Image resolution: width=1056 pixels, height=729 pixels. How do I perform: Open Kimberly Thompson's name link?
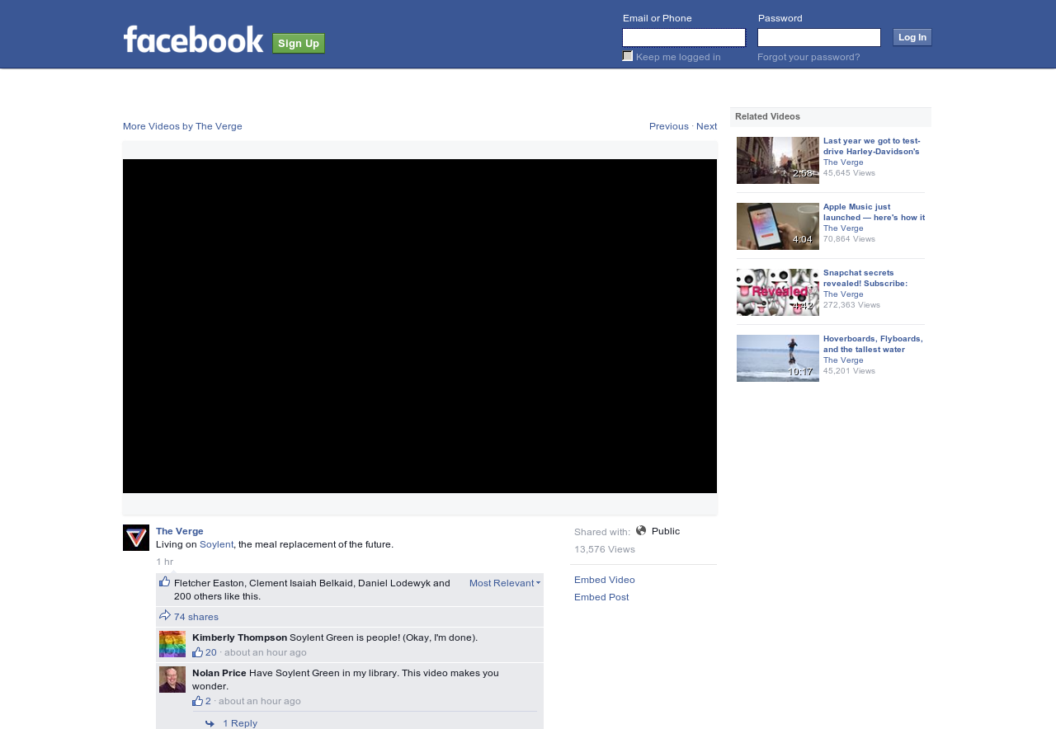point(239,637)
